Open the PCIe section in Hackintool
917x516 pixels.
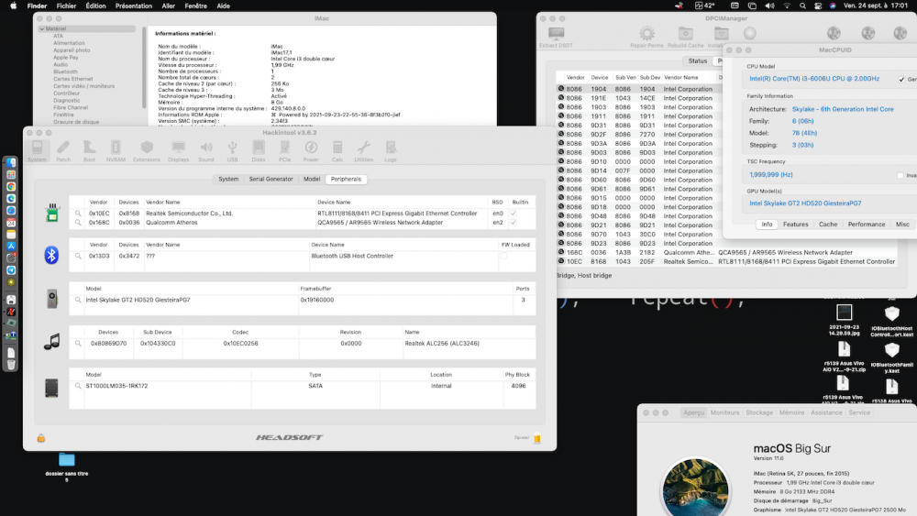pos(284,151)
